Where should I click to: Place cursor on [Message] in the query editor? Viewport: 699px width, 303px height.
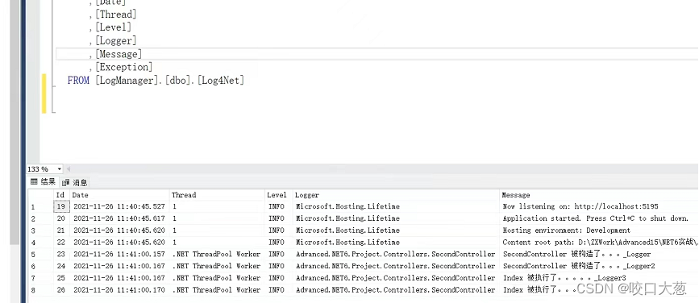tap(119, 54)
